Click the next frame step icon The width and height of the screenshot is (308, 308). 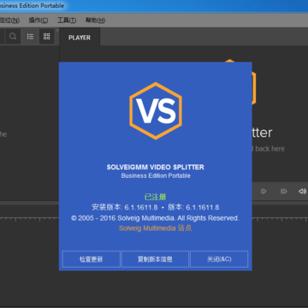coord(283,192)
